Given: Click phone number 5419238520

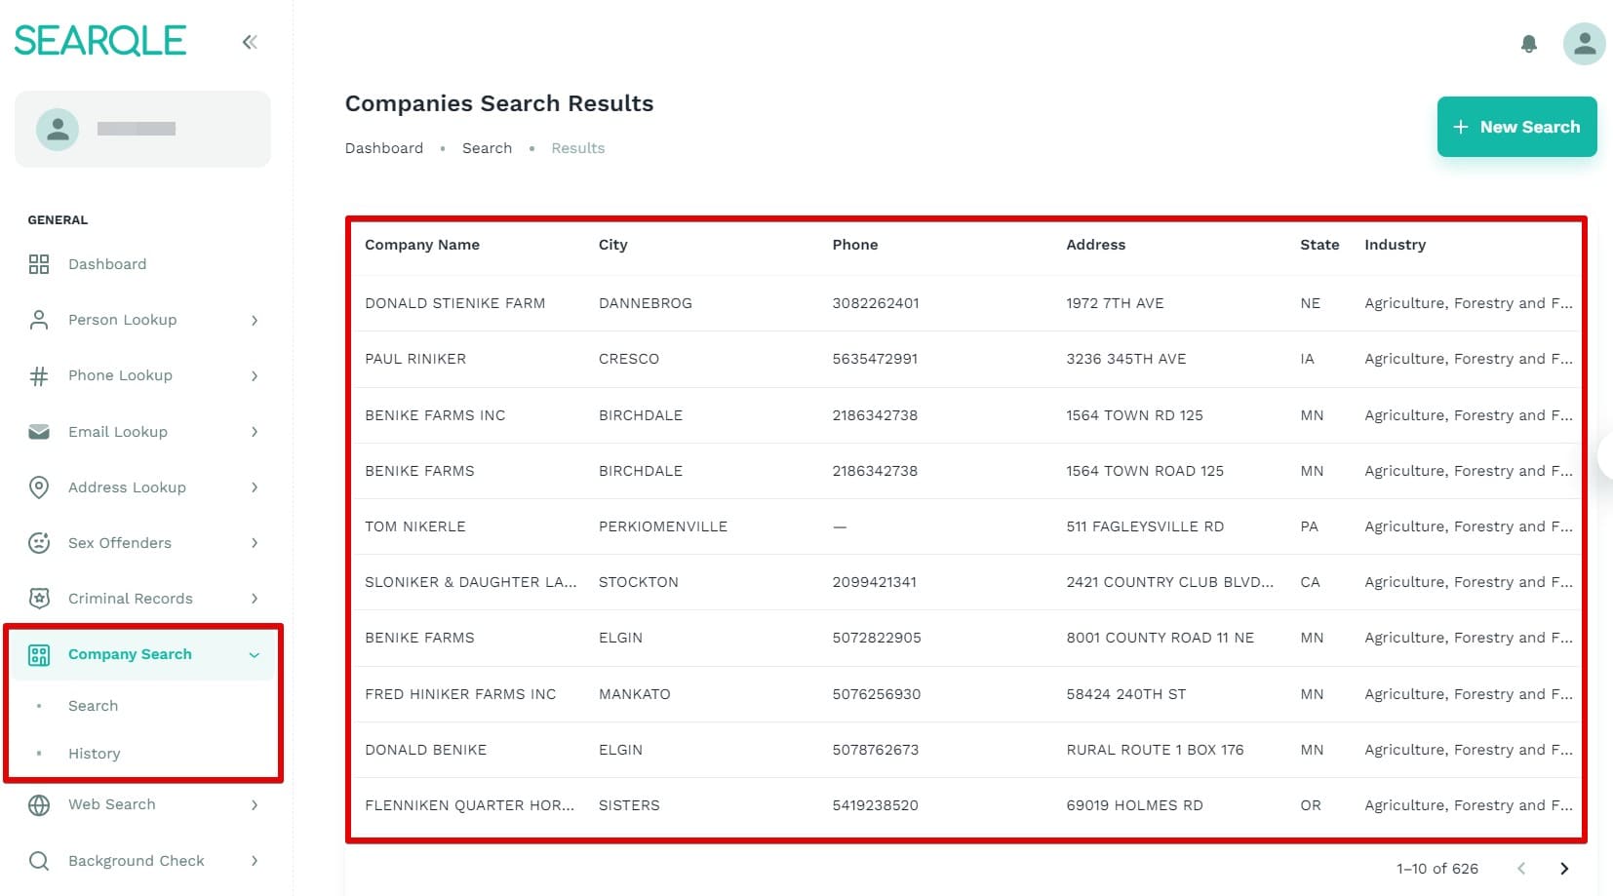Looking at the screenshot, I should click(x=875, y=805).
